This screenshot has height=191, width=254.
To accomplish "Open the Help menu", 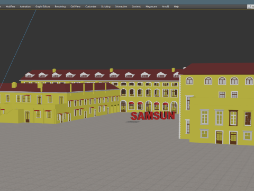I will point(176,6).
